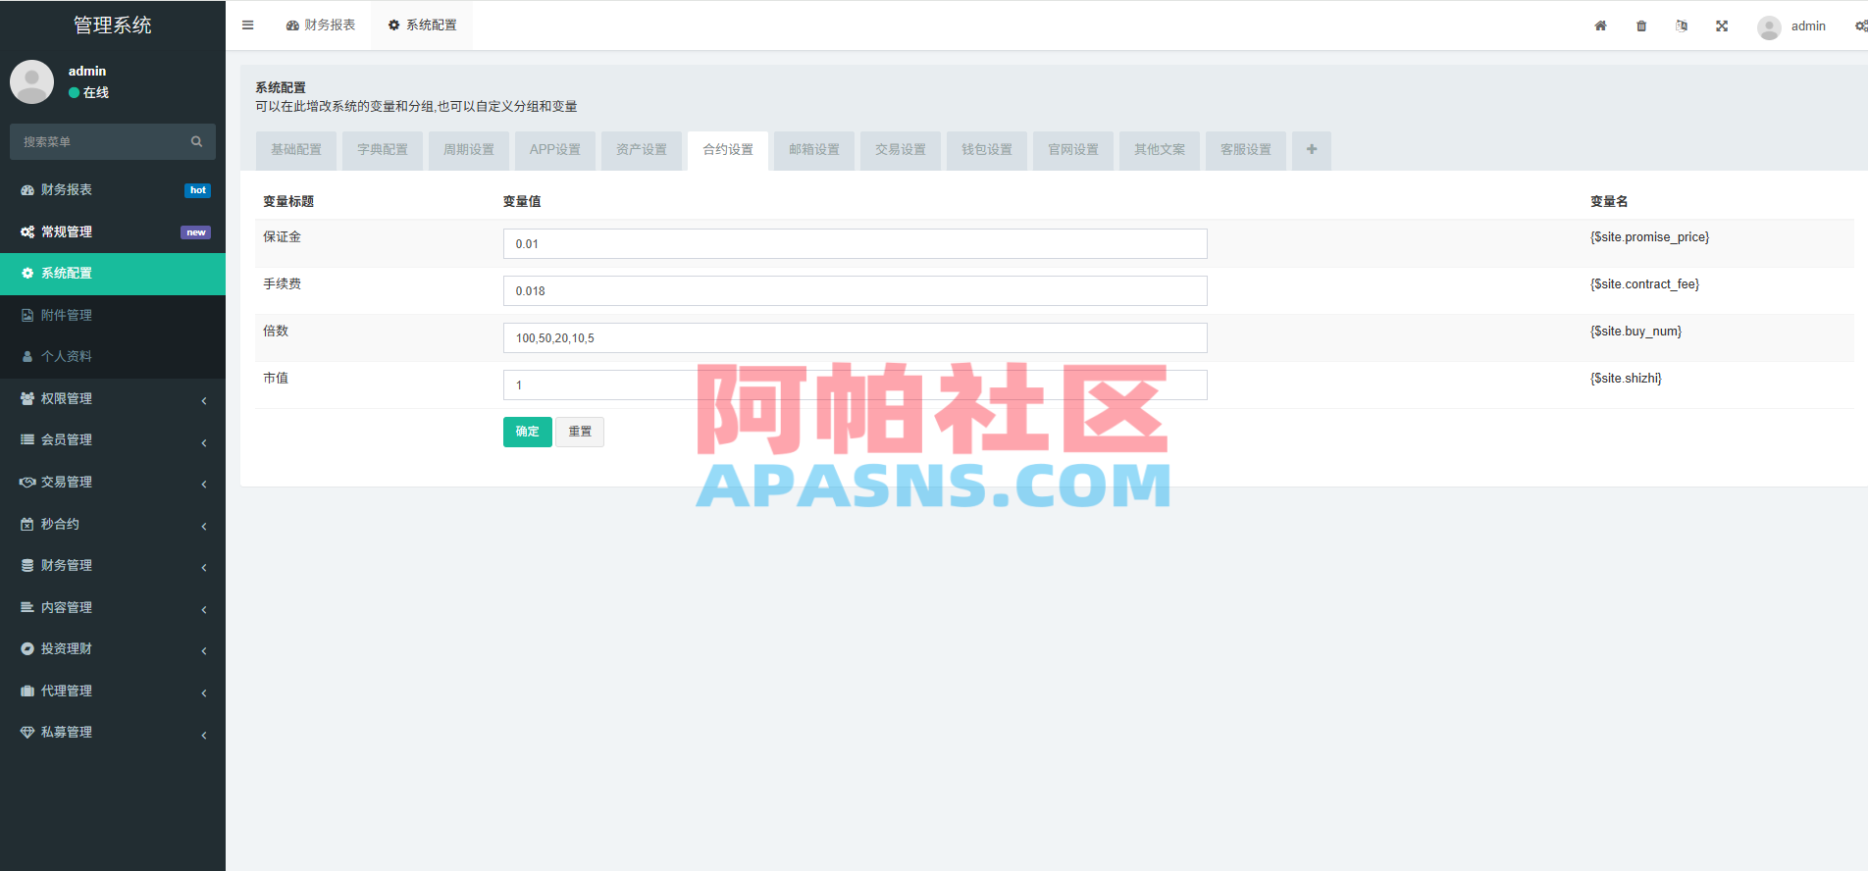Toggle fullscreen mode icon
This screenshot has width=1868, height=871.
click(x=1722, y=26)
